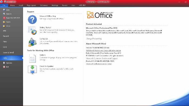Click the Open label in the sidebar
The height and width of the screenshot is (106, 189).
point(8,22)
